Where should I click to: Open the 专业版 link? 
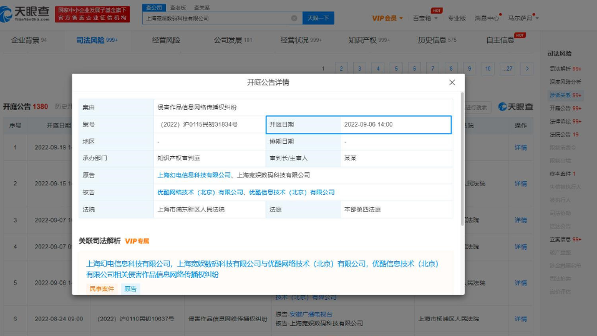[x=457, y=18]
